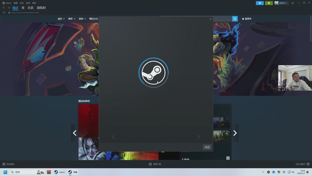
Task: Show hidden tray icons chevron
Action: pyautogui.click(x=263, y=172)
